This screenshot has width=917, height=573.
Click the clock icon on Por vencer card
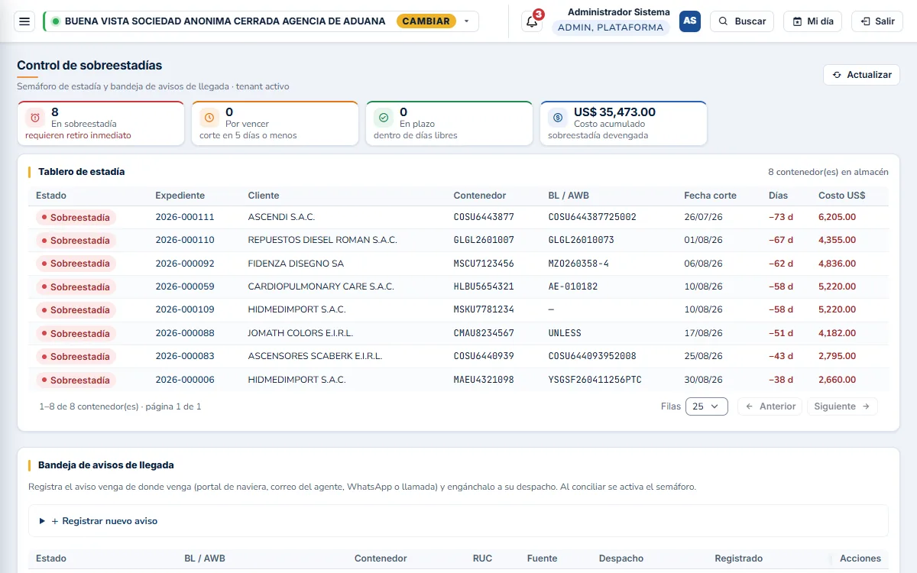(209, 118)
